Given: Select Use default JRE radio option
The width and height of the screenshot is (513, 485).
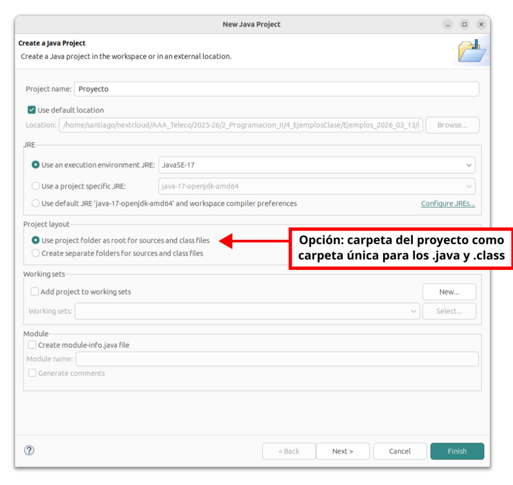Looking at the screenshot, I should point(36,204).
